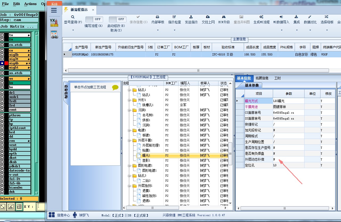The width and height of the screenshot is (341, 222).
Task: Check the box for layer sig2b
Action: (2, 55)
